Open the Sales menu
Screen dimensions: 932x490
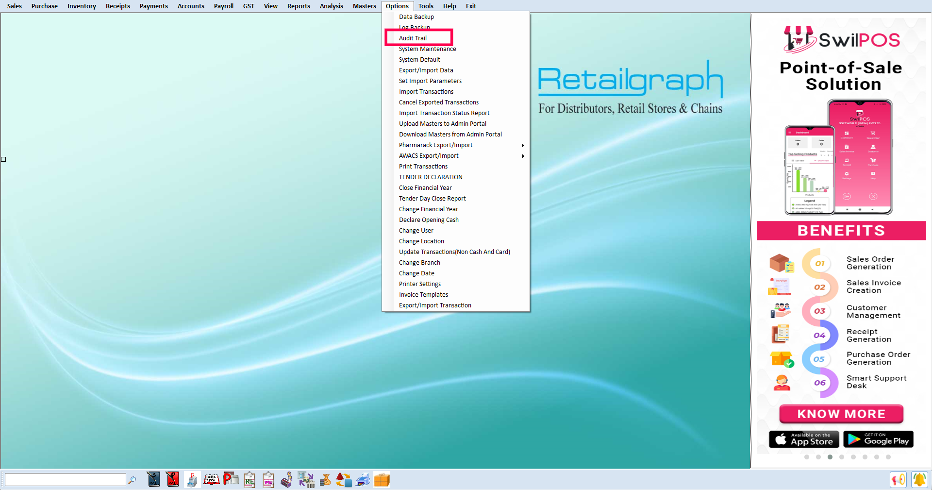15,6
